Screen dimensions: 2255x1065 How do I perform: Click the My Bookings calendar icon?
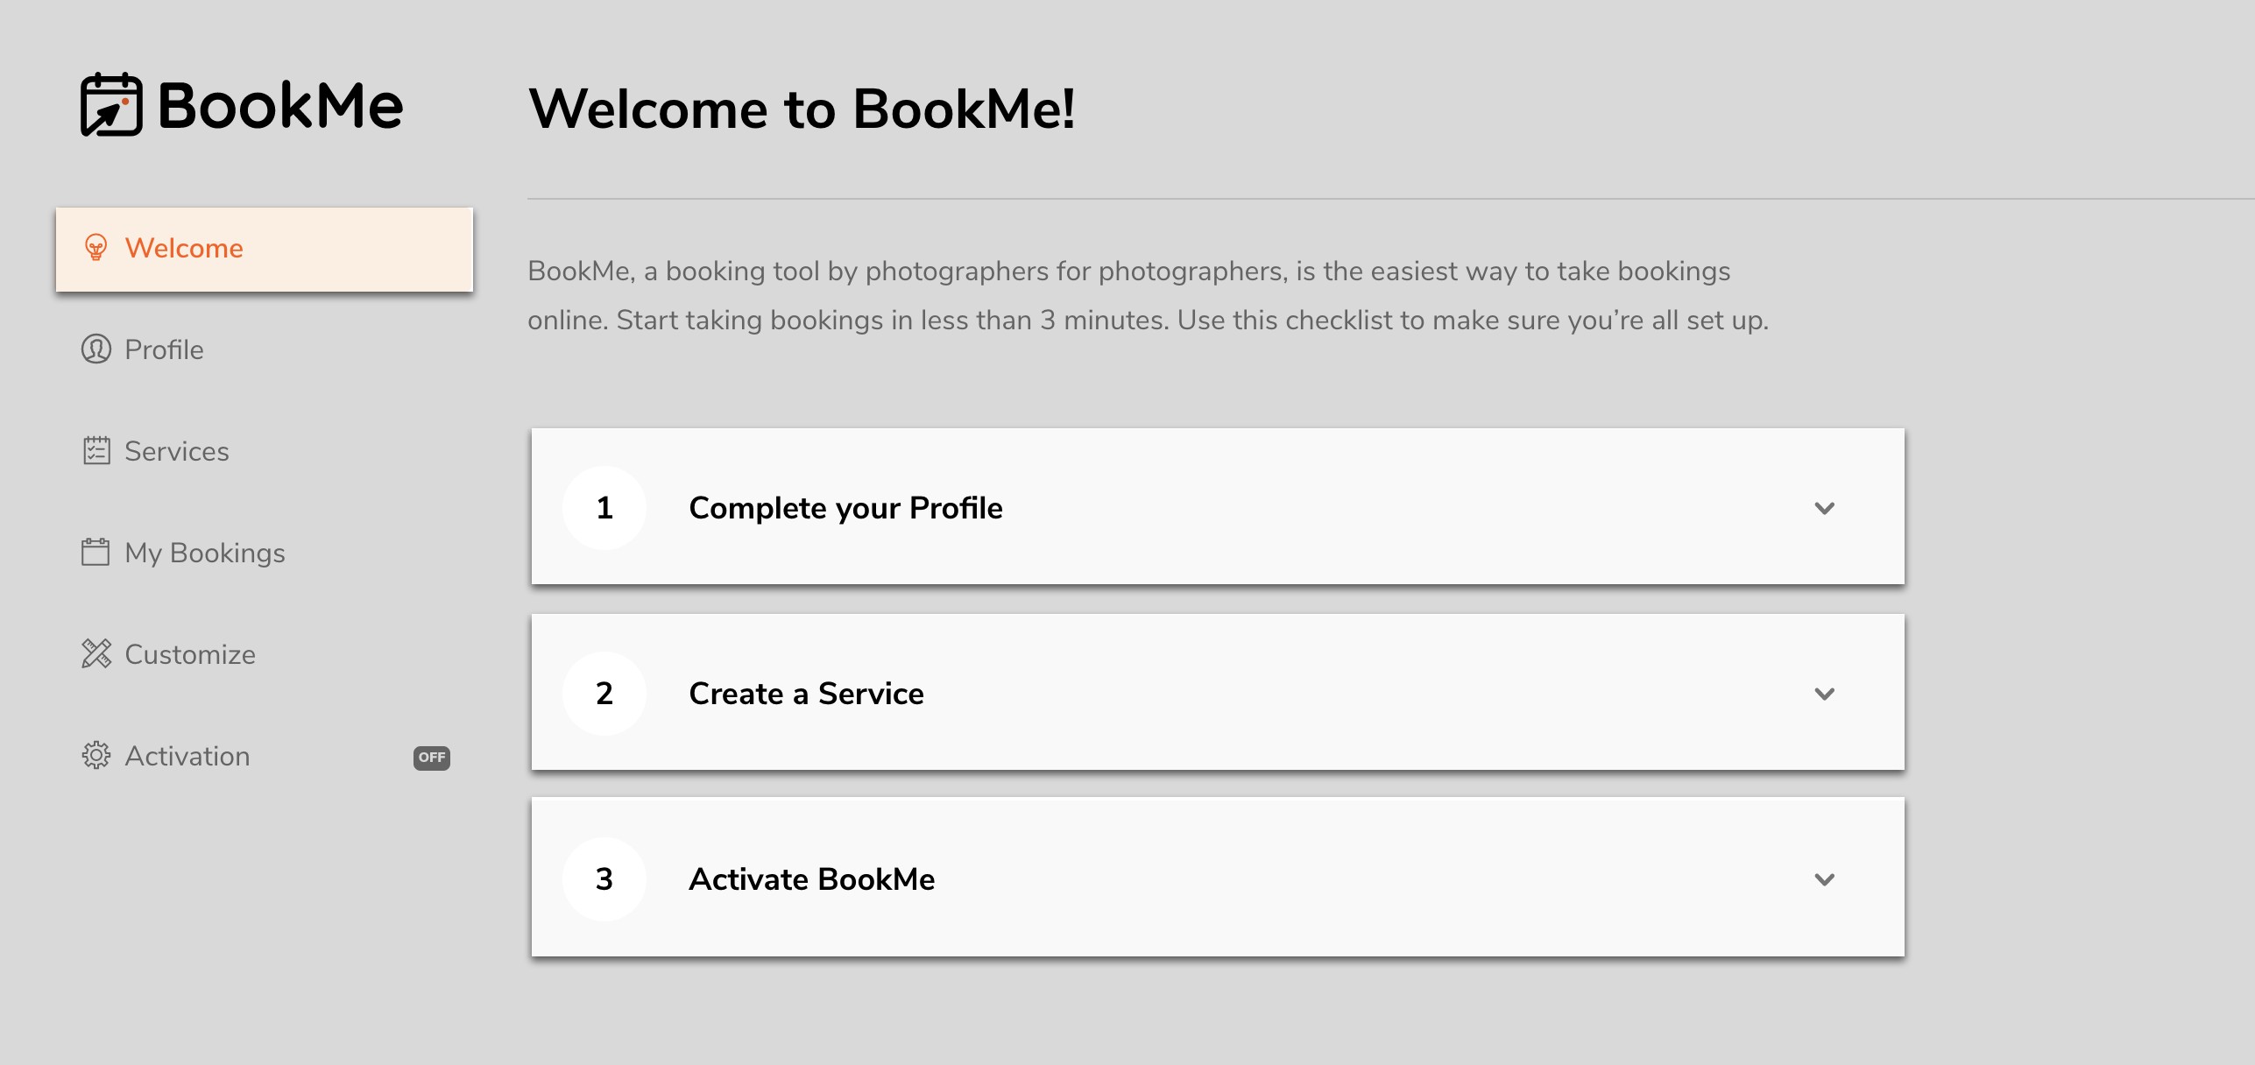pos(95,552)
